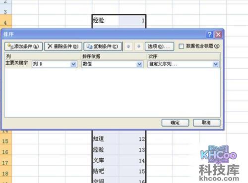Select cell 贴吧 in row 18
Image resolution: width=248 pixels, height=183 pixels.
(105, 171)
